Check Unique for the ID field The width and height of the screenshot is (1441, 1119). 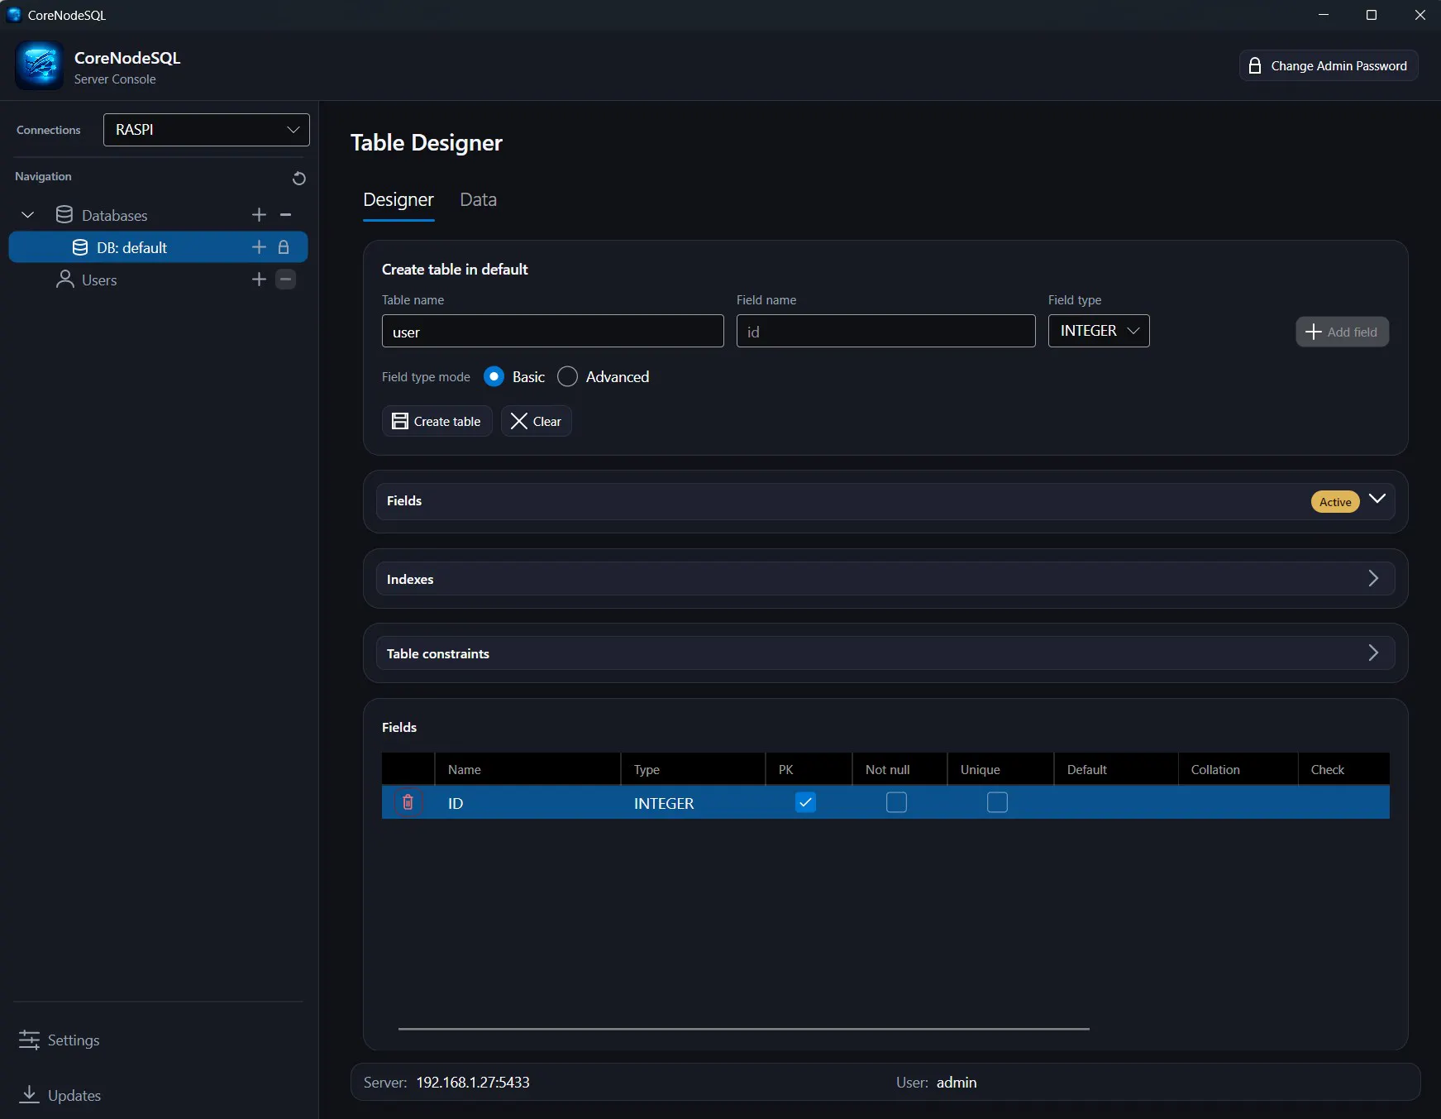[997, 802]
